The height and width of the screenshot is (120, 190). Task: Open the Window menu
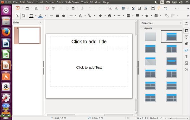[x=95, y=2]
